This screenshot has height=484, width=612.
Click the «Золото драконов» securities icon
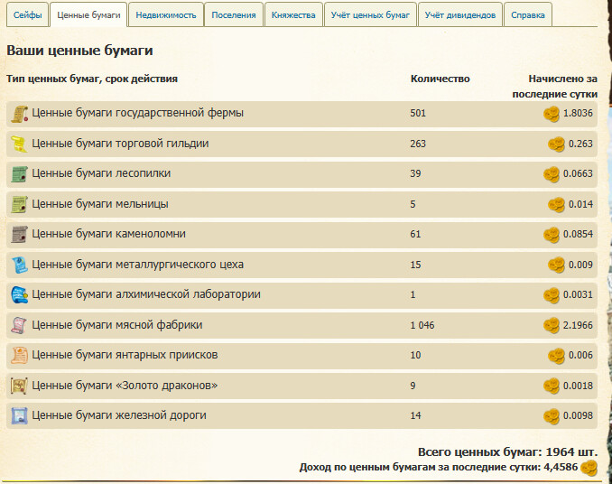[19, 386]
